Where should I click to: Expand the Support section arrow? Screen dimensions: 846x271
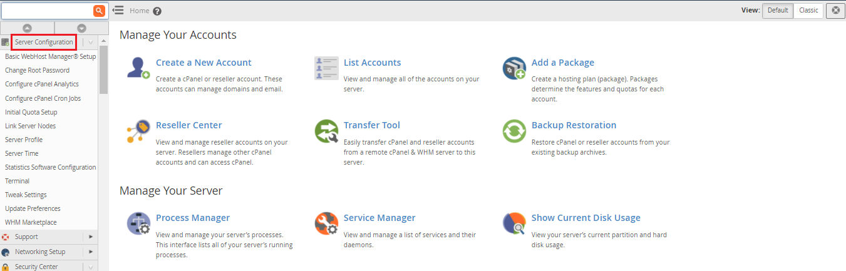tap(91, 237)
